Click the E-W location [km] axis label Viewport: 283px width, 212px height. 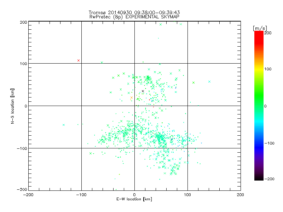(134, 199)
